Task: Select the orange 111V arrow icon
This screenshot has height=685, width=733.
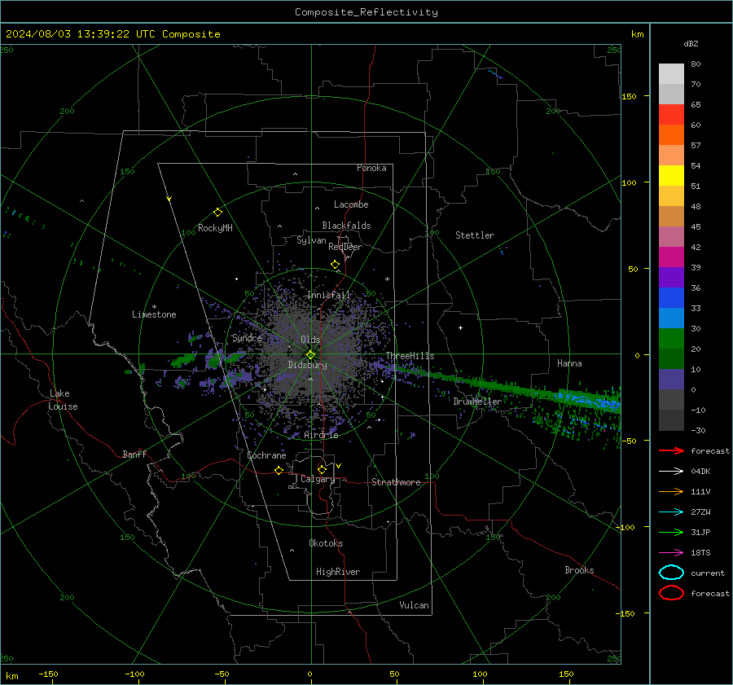Action: 671,491
